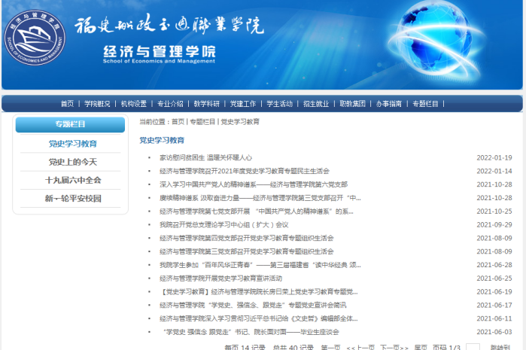Select 党史学习教育 in the left sidebar
Screen dimensions: 526x350
click(x=73, y=143)
